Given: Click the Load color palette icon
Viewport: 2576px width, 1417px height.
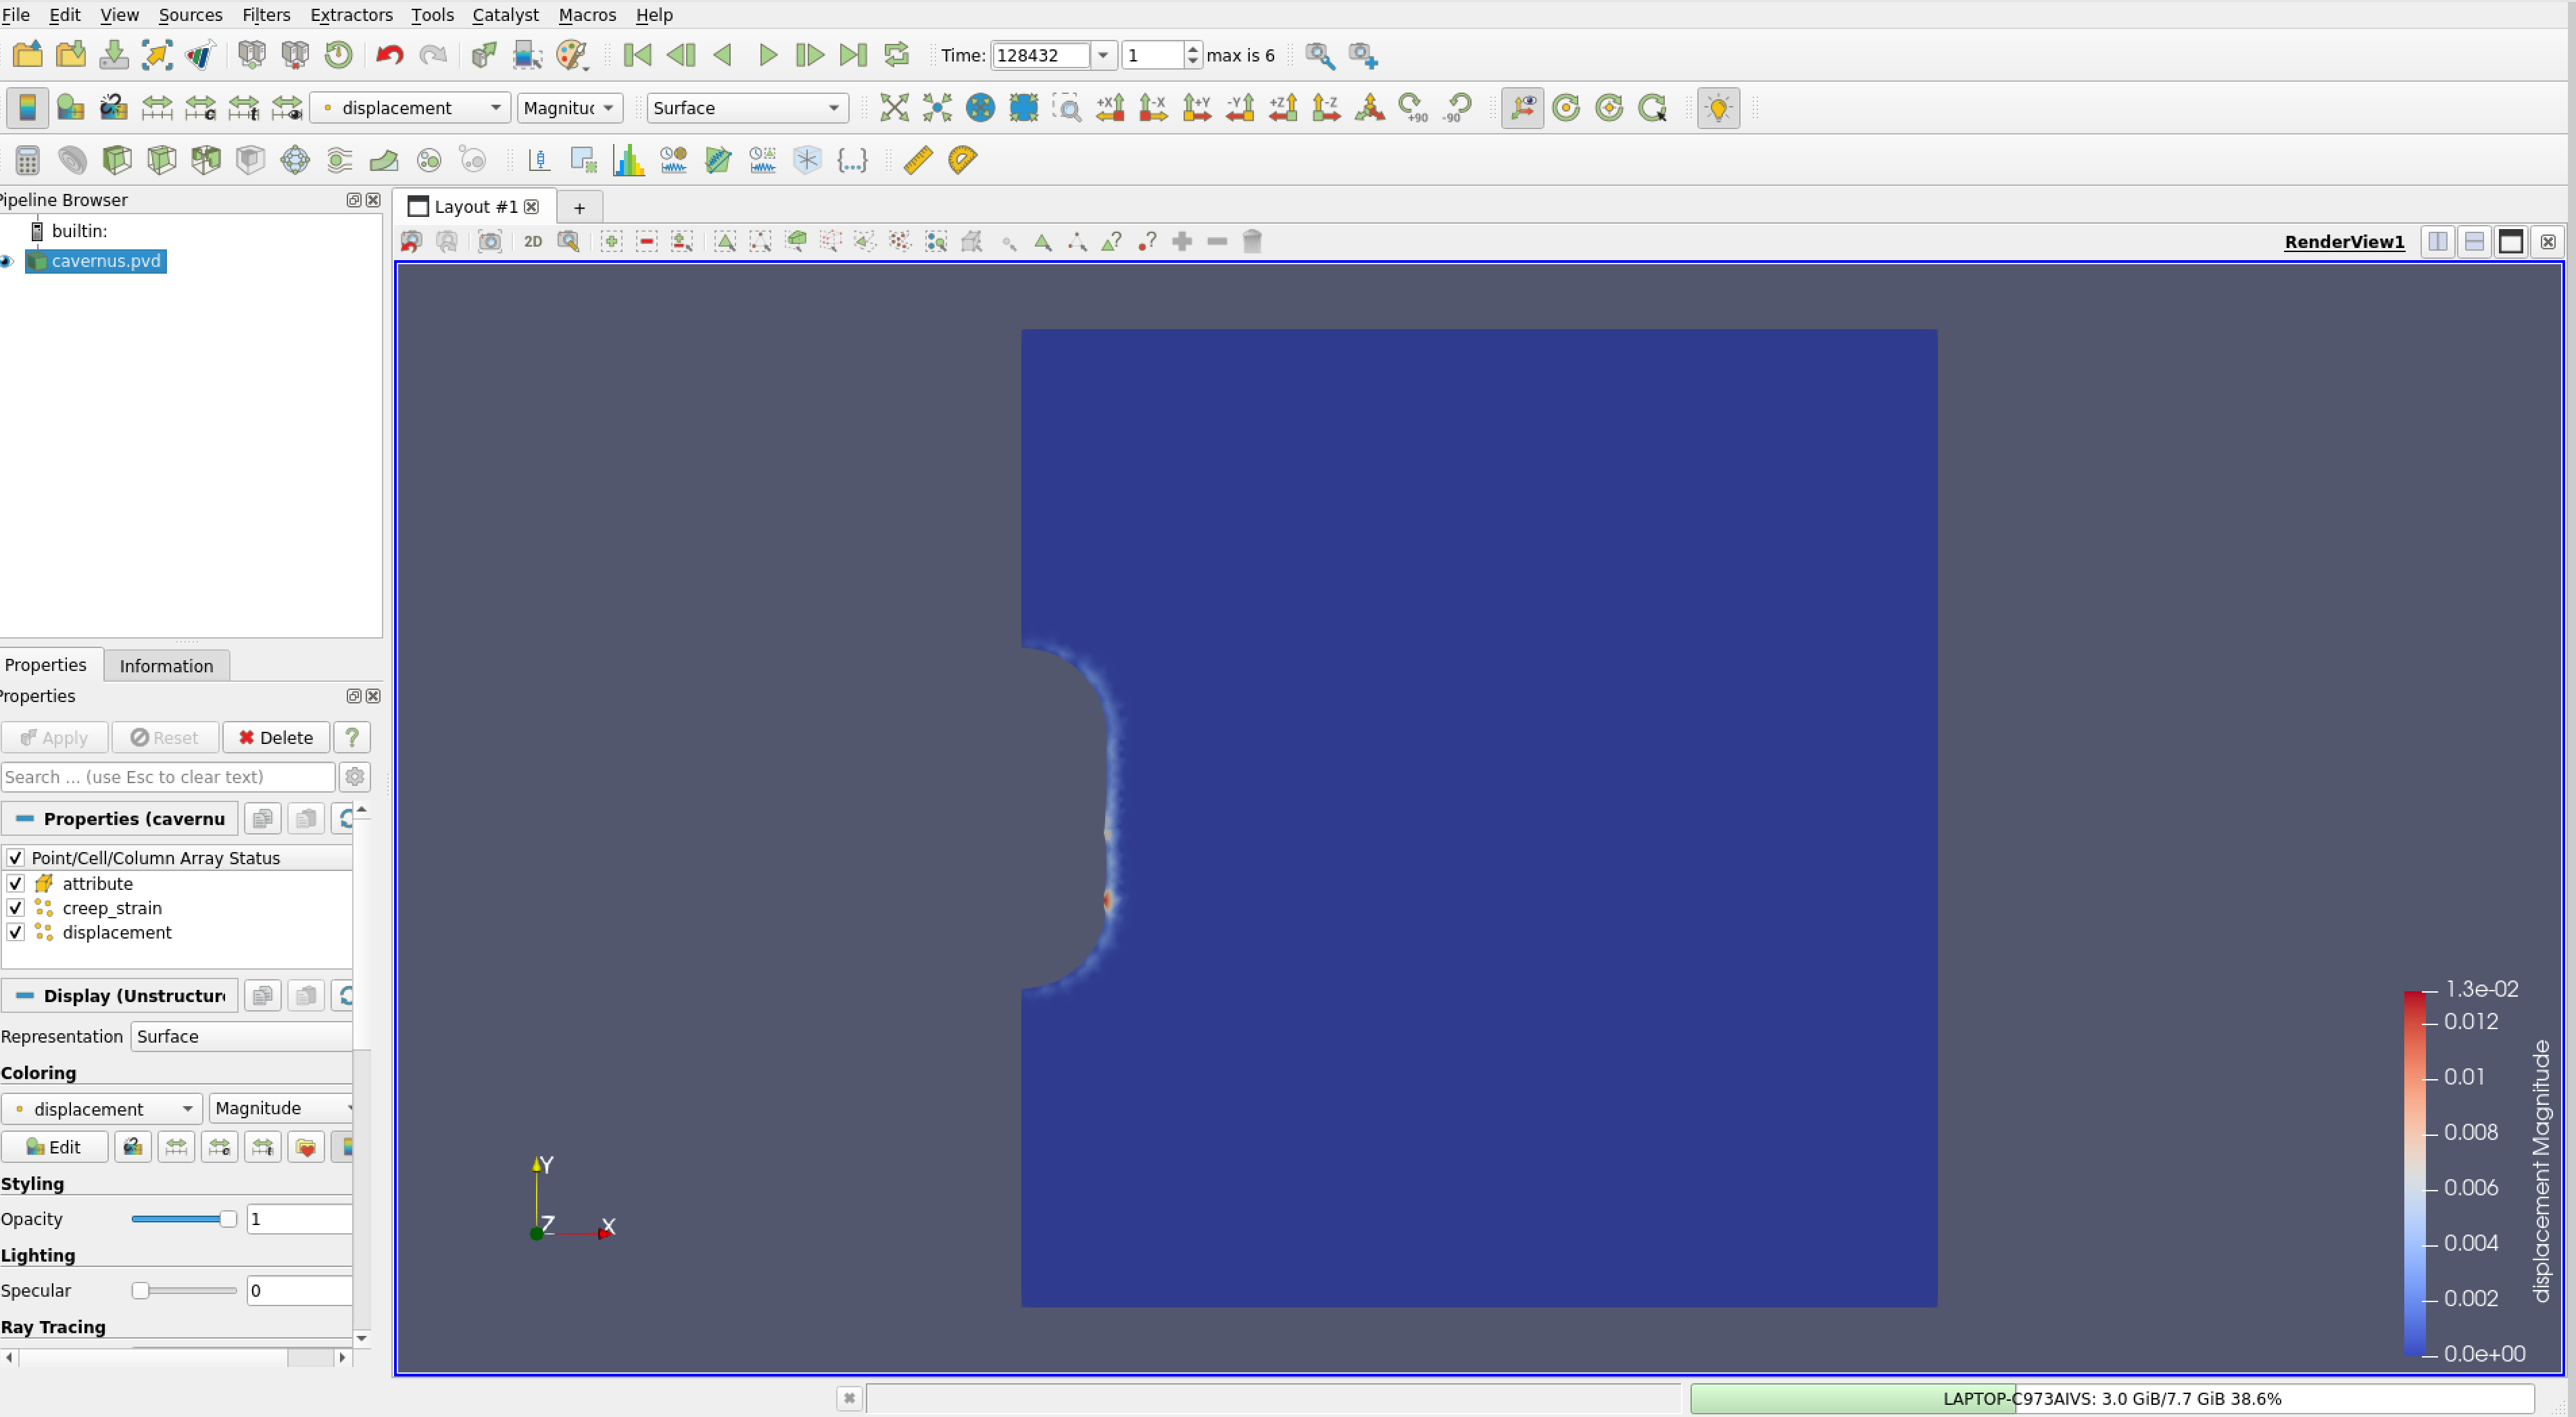Looking at the screenshot, I should [x=571, y=54].
